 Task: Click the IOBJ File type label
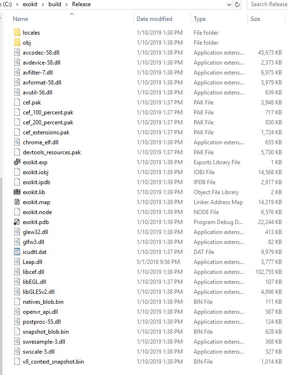(x=204, y=172)
